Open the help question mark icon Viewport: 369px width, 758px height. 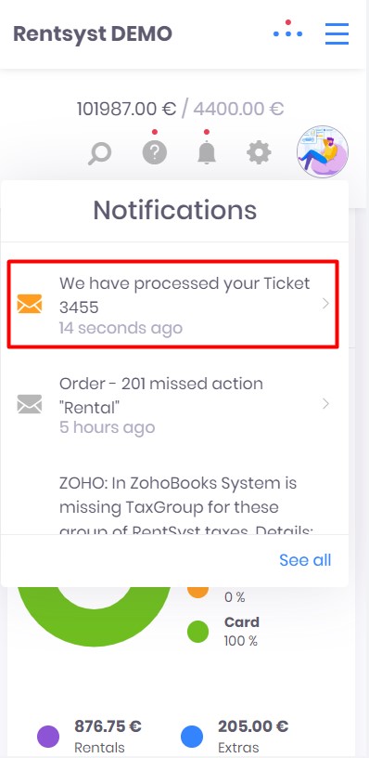coord(154,152)
